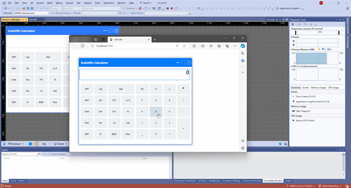
Task: Click the Take Snapshot link
Action: [303, 111]
